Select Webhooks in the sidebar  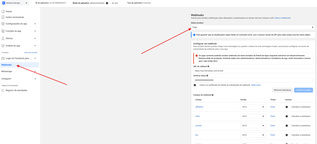pos(20,65)
